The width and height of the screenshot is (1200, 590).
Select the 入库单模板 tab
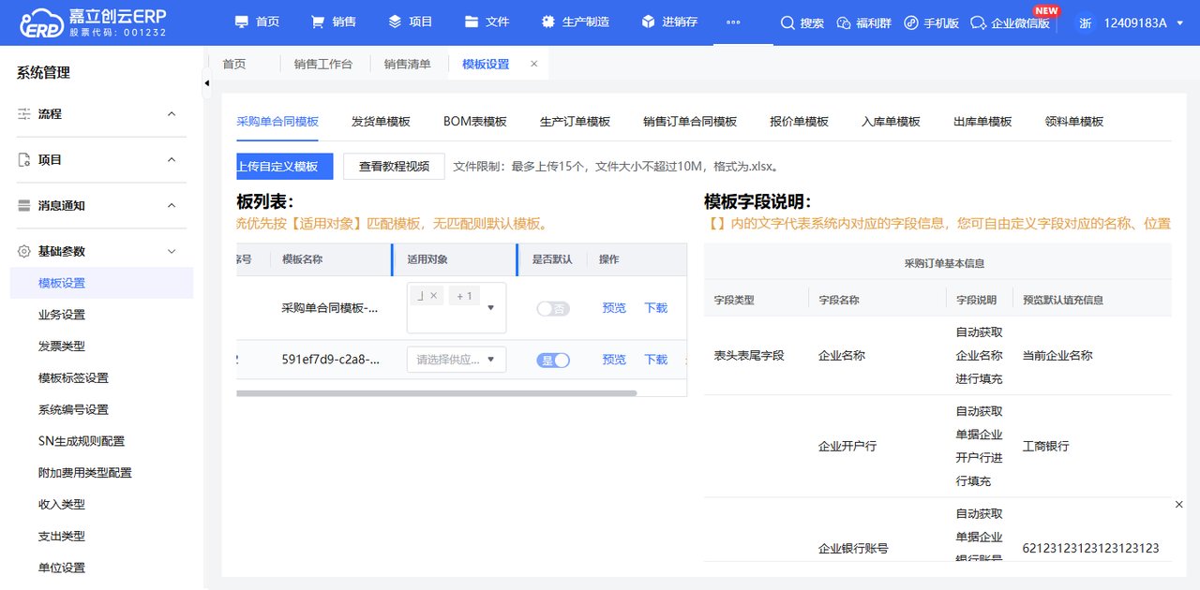click(891, 122)
